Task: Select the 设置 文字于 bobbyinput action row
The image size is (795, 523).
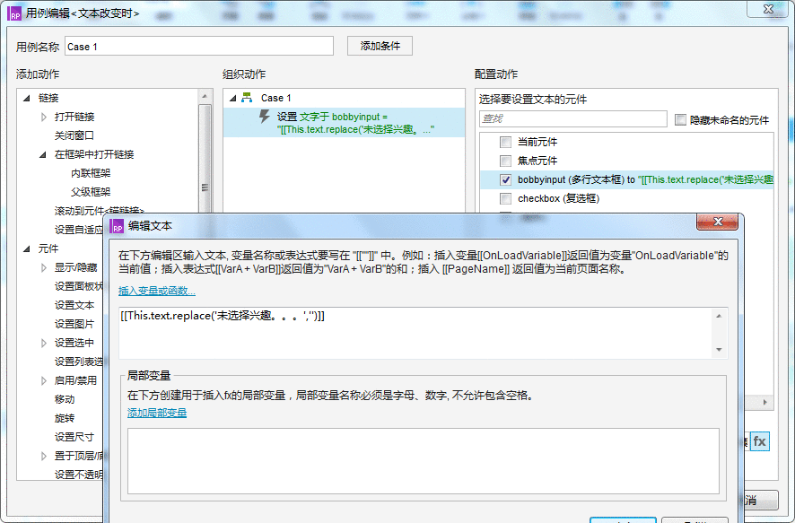Action: [345, 123]
